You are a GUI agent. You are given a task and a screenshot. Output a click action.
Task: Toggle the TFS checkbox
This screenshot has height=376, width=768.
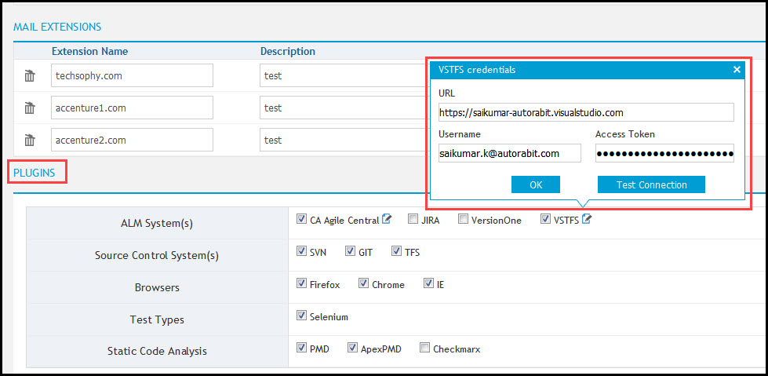(396, 251)
